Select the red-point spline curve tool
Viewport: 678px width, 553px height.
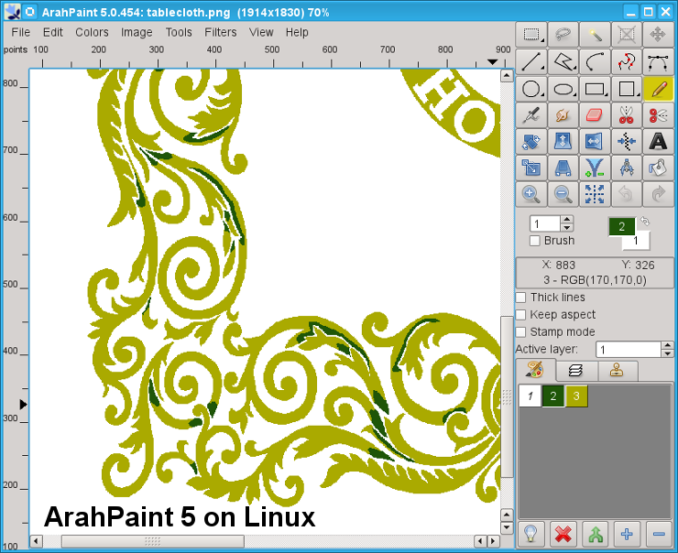pos(627,61)
